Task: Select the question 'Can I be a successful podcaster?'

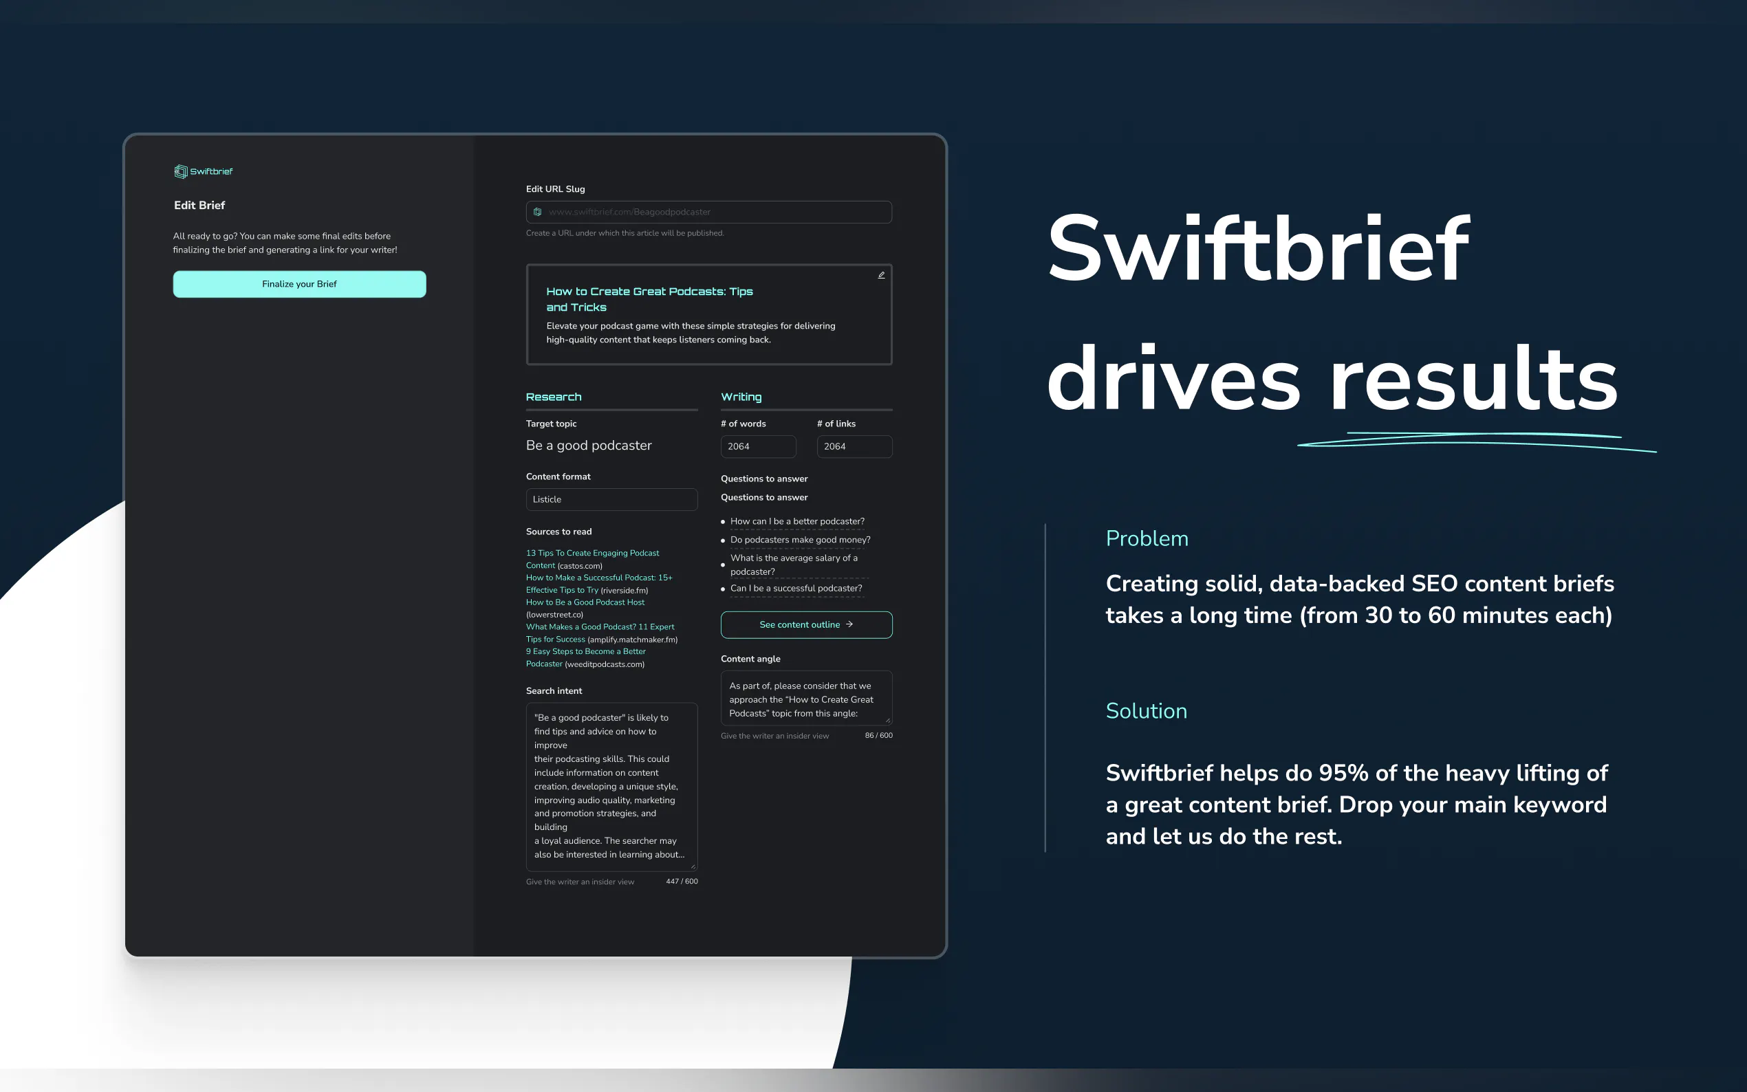Action: point(796,588)
